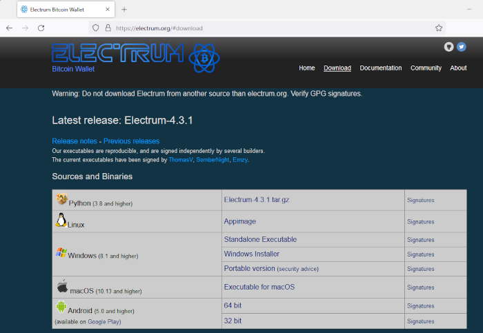Click the GitHub icon in header
The width and height of the screenshot is (483, 333).
pos(449,47)
